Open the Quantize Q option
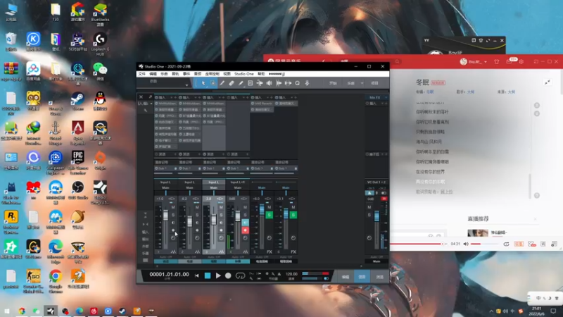The width and height of the screenshot is (563, 317). 297,83
